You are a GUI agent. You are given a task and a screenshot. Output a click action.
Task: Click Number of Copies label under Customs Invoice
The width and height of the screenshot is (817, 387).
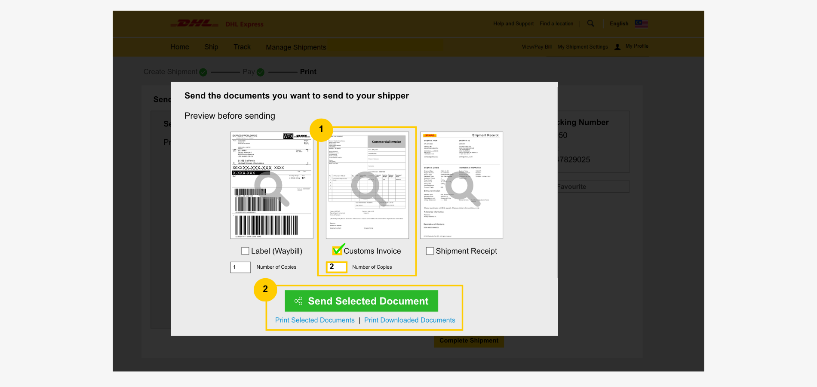372,267
